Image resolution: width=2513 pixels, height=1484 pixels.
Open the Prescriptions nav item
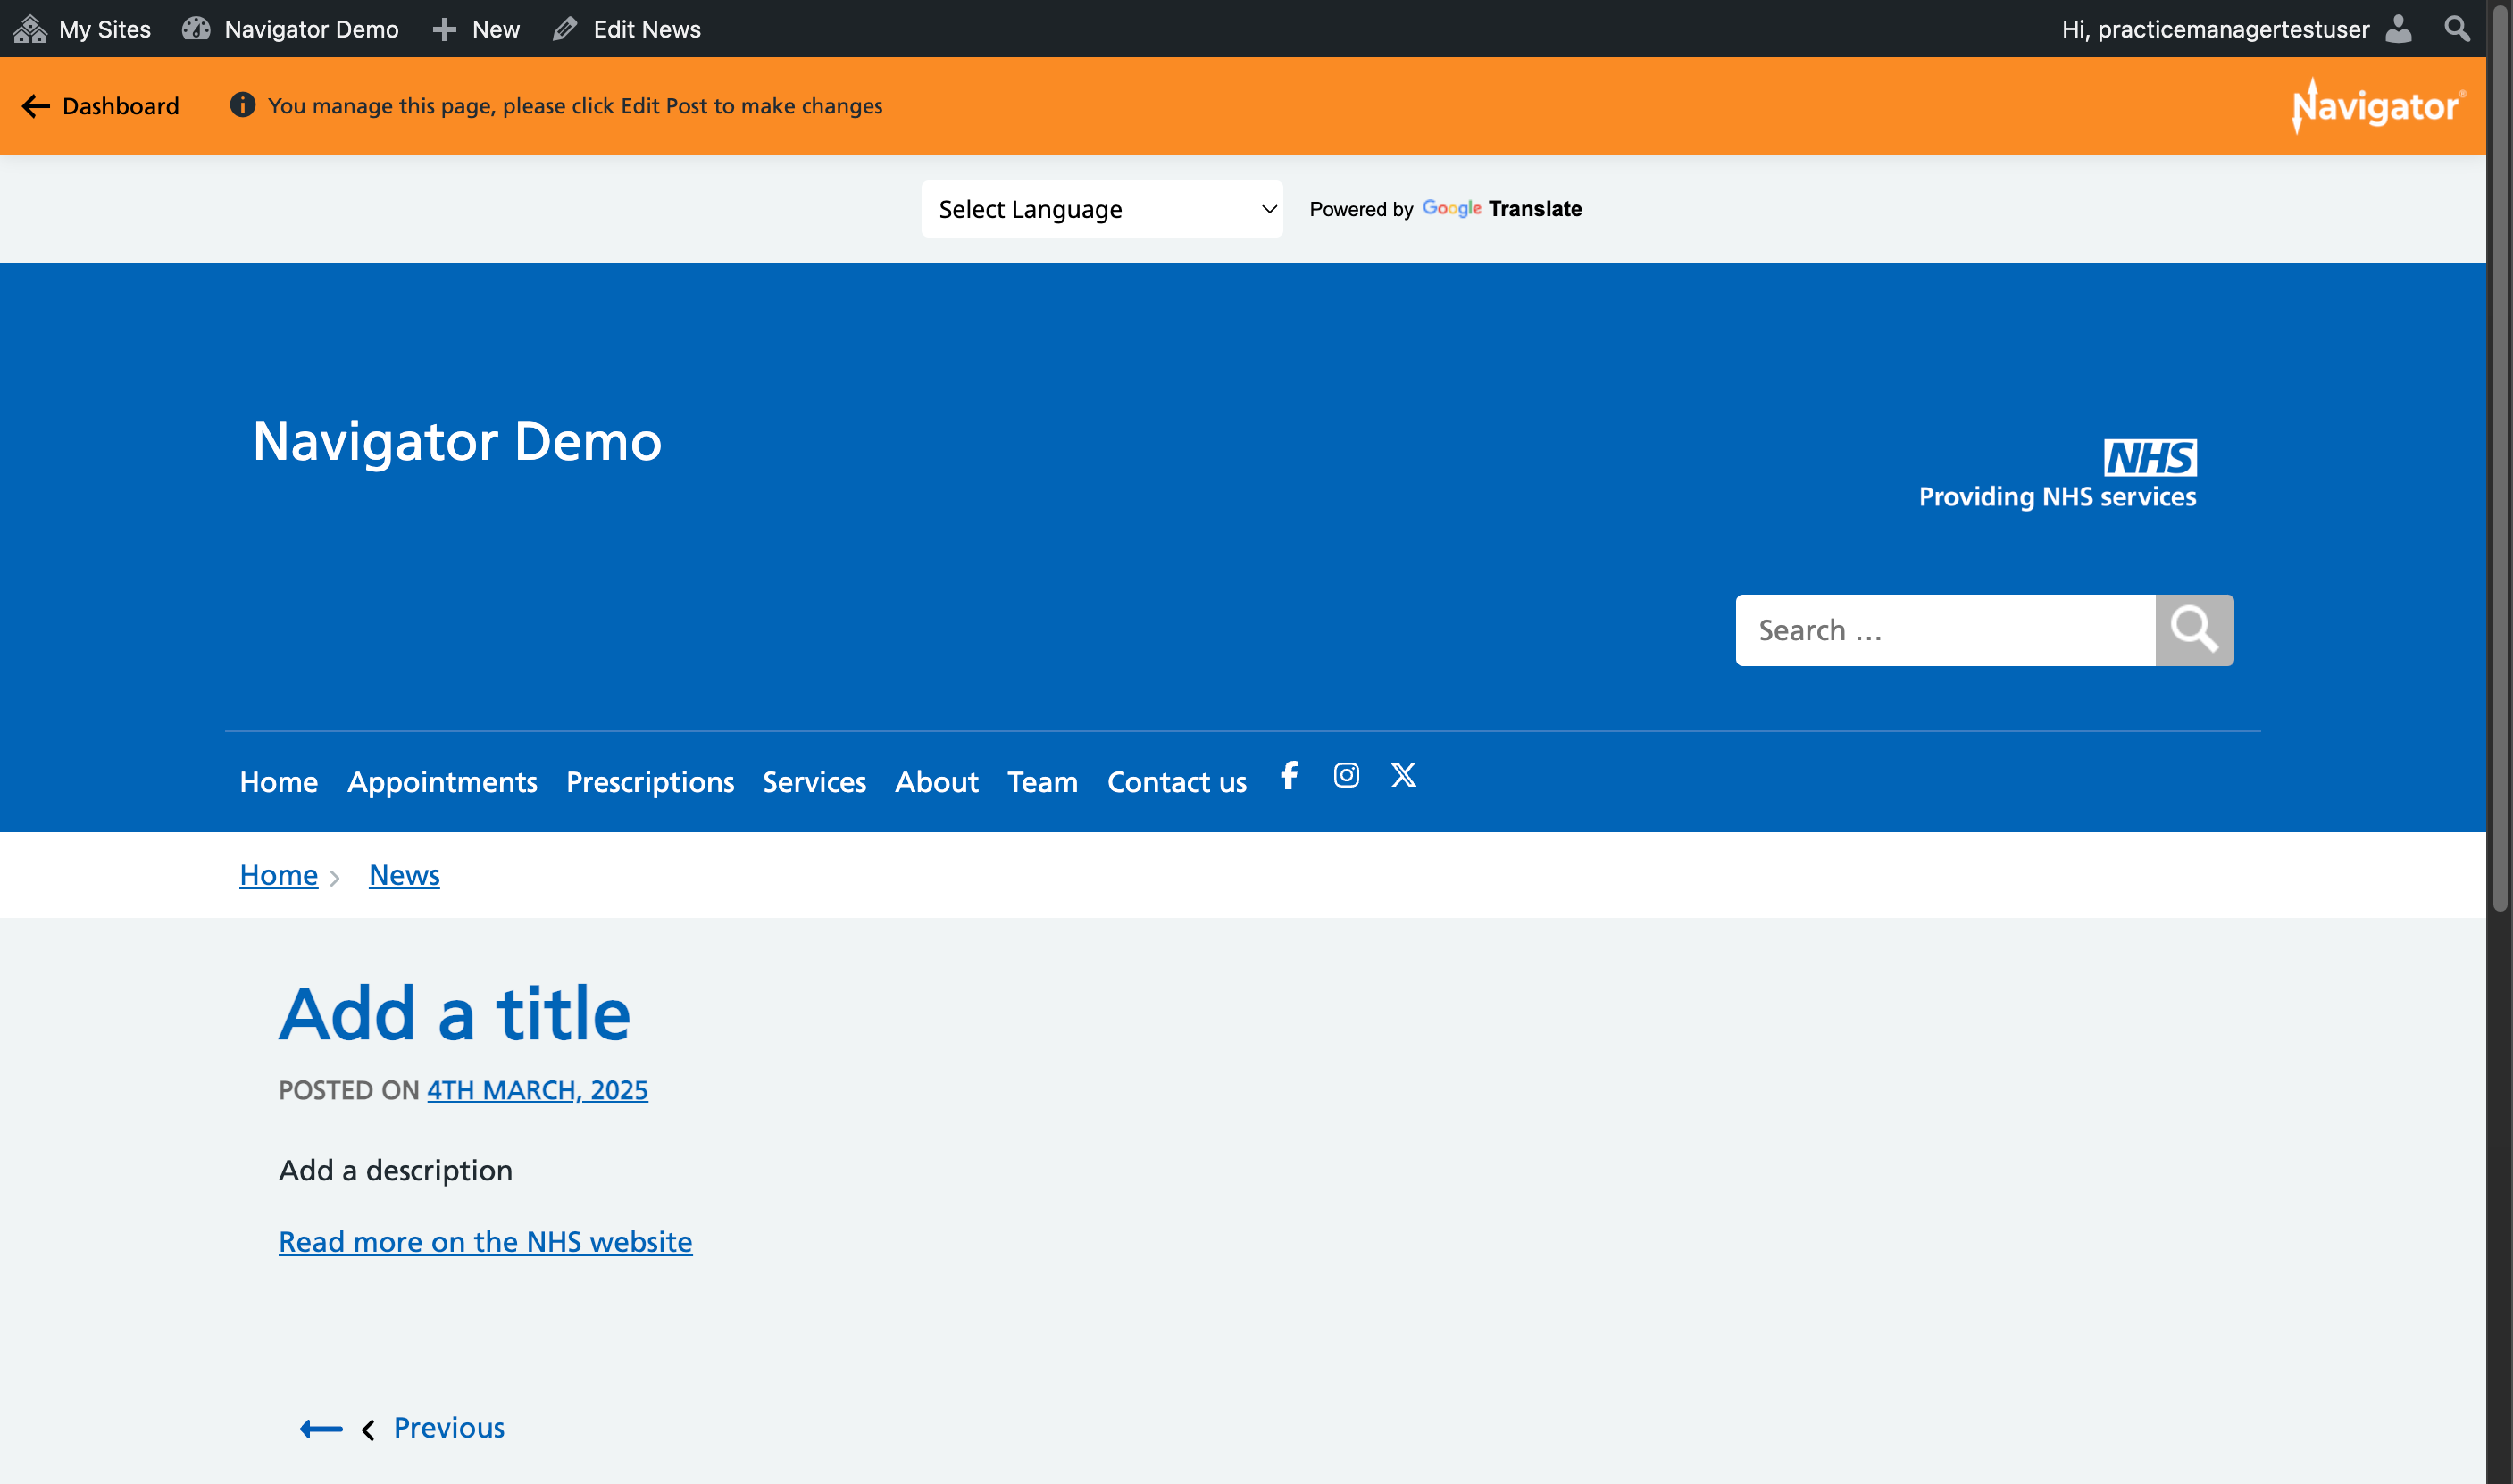tap(650, 781)
